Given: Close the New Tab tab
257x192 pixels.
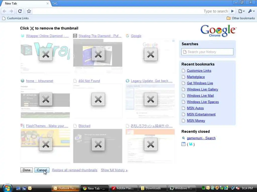Looking at the screenshot, I should point(47,3).
